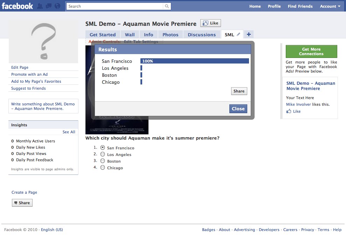Click the Chicago results bar
Image resolution: width=346 pixels, height=245 pixels.
point(141,82)
